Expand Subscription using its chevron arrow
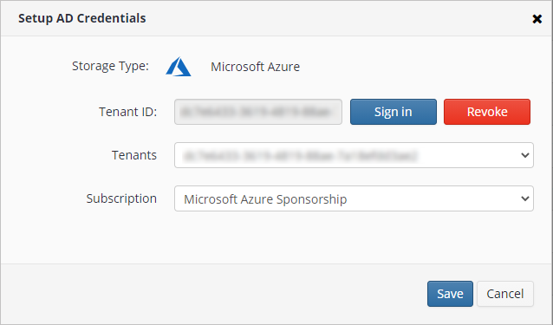The image size is (553, 325). pyautogui.click(x=524, y=198)
